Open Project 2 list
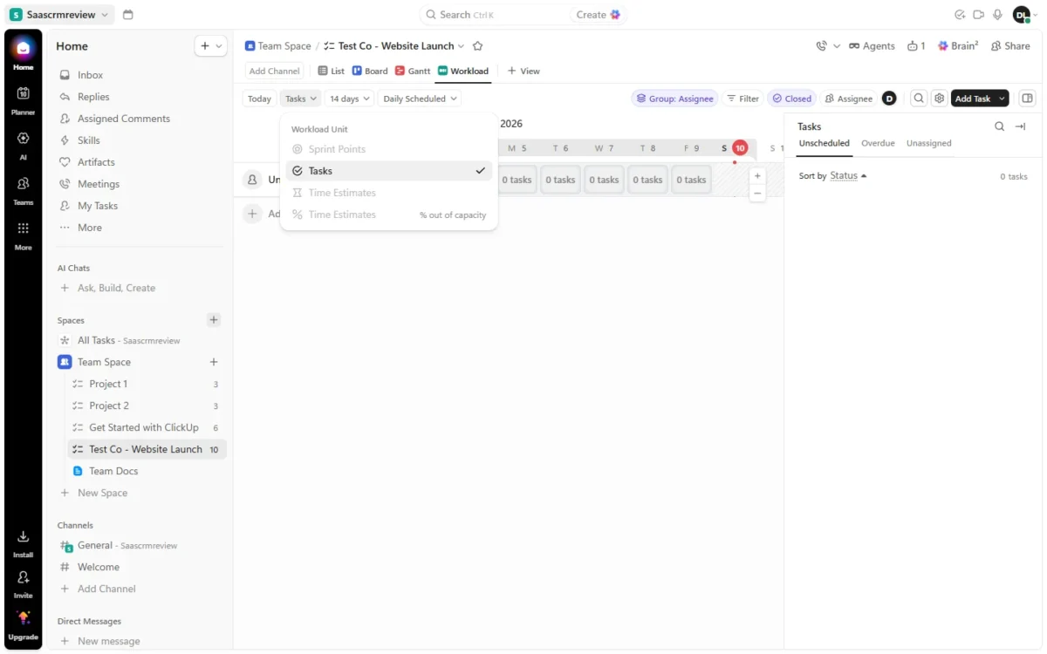The height and width of the screenshot is (654, 1047). 147,405
